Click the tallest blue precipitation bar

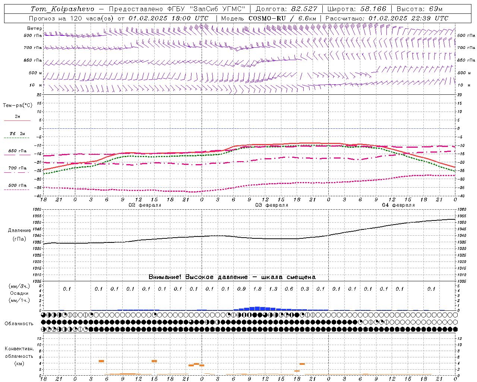pos(257,309)
